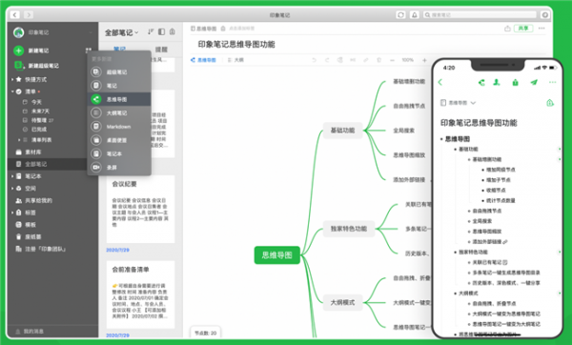Click the green plus New Note icon
The height and width of the screenshot is (345, 572).
coord(19,51)
